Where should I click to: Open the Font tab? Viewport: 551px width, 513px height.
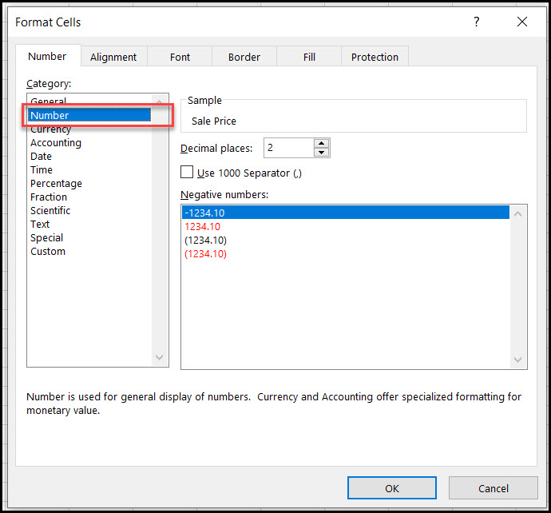coord(180,57)
